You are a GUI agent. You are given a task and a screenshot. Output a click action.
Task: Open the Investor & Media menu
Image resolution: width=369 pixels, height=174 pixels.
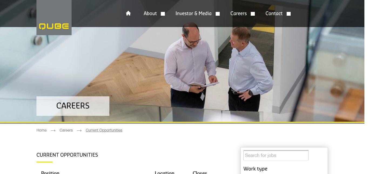(193, 14)
